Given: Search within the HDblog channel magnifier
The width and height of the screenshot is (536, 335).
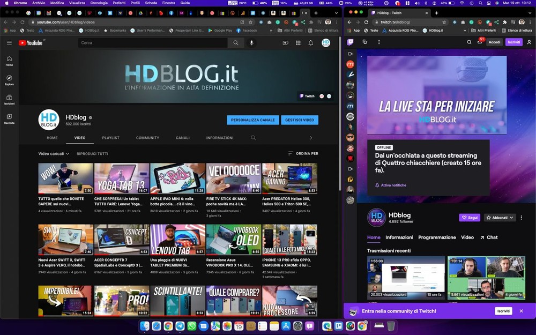Looking at the screenshot, I should pos(254,138).
